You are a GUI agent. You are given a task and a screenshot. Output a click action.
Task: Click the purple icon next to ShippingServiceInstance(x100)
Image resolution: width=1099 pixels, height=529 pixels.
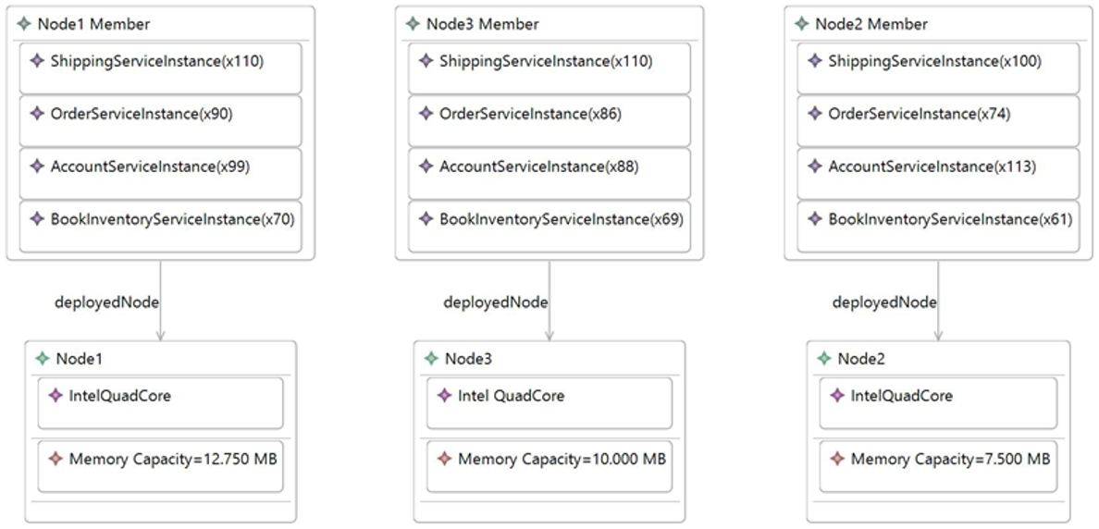[814, 61]
